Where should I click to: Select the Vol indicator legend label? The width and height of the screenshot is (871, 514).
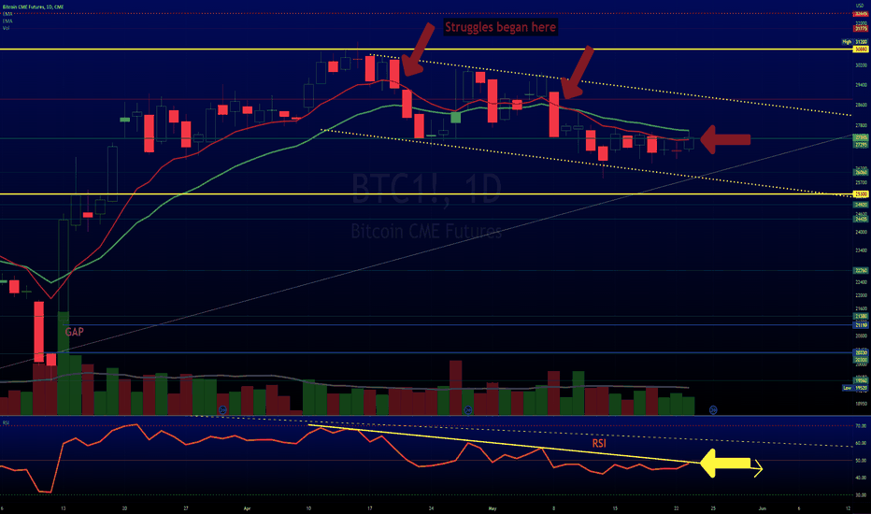click(x=7, y=28)
